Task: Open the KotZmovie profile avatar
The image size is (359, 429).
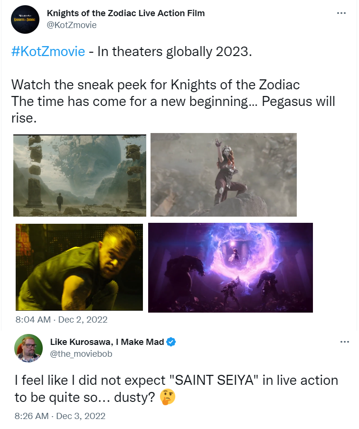Action: (x=25, y=19)
